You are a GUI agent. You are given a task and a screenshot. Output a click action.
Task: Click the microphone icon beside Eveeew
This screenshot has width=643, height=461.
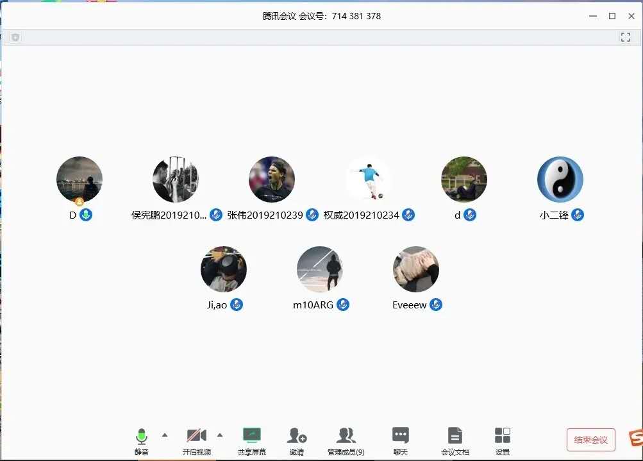[x=436, y=305]
